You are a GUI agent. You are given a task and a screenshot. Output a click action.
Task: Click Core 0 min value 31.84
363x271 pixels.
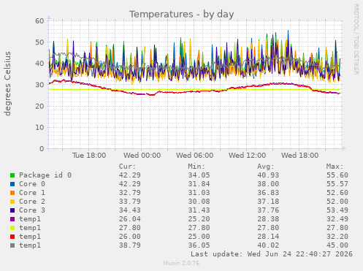[x=199, y=184]
